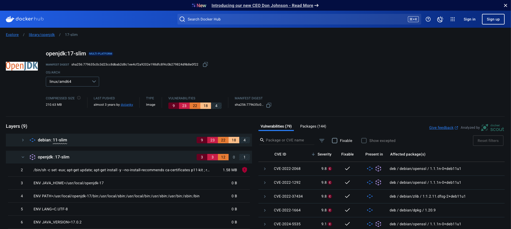511x229 pixels.
Task: Toggle the Show excepted checkbox
Action: [x=364, y=141]
